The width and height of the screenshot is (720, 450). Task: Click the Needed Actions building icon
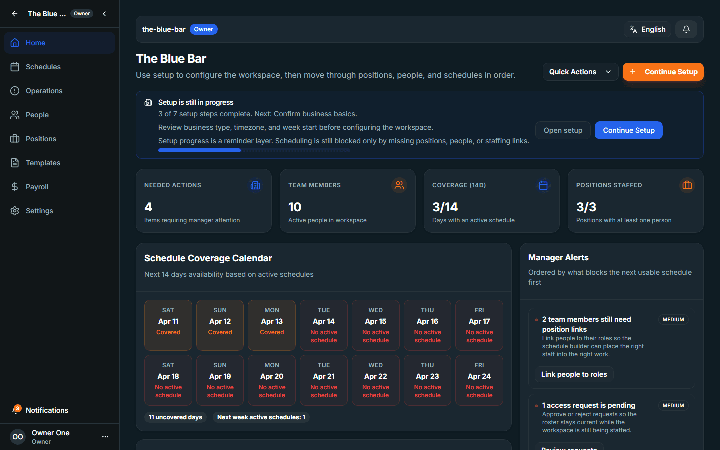point(255,185)
